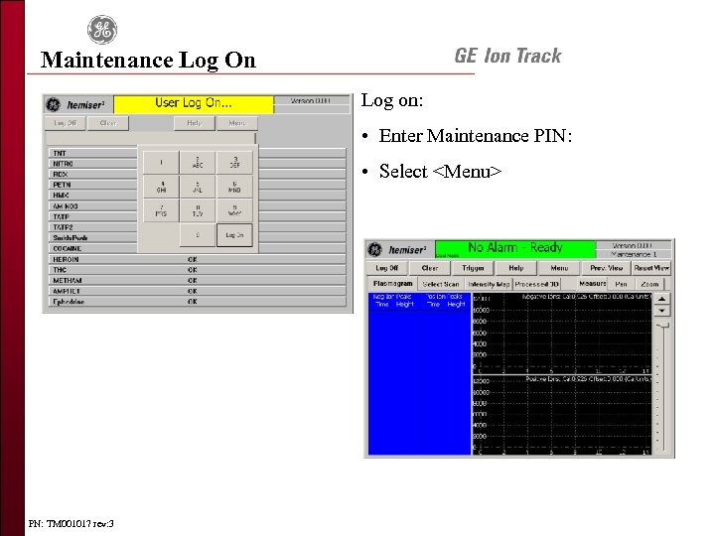Screen dimensions: 715x536
Task: Select the Zoom mode button
Action: [x=649, y=284]
